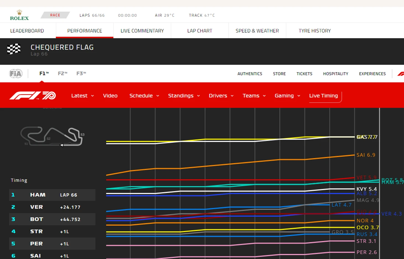Expand the Gaming dropdown menu

click(x=287, y=96)
